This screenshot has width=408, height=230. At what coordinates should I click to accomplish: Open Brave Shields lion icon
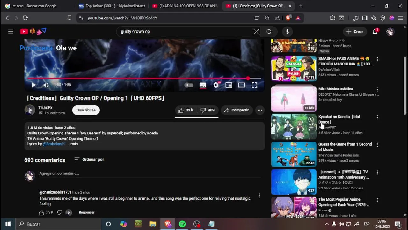click(x=288, y=18)
